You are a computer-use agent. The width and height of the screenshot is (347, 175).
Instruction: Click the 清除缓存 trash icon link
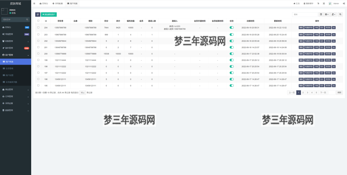(x=308, y=3)
